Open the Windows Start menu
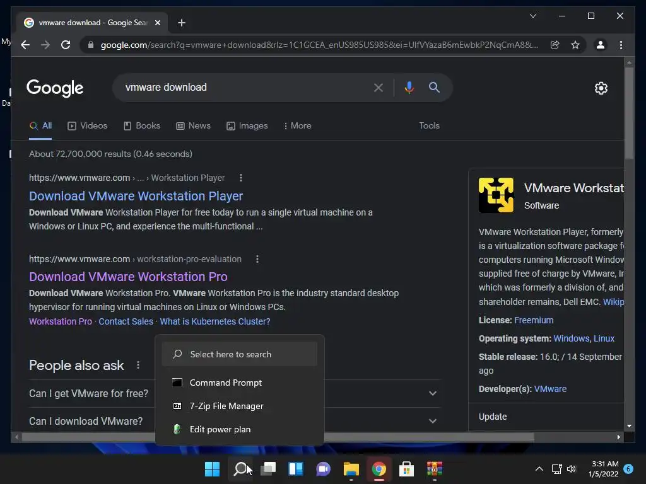Image resolution: width=646 pixels, height=484 pixels. point(212,469)
